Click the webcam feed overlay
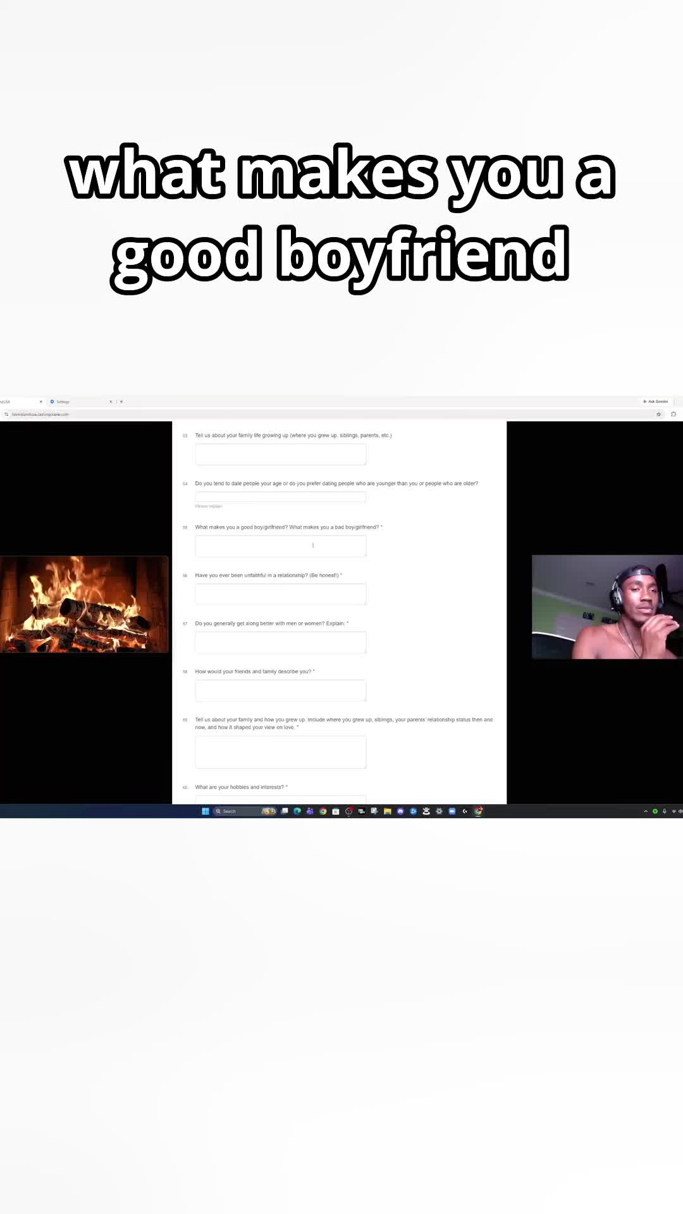 point(607,607)
